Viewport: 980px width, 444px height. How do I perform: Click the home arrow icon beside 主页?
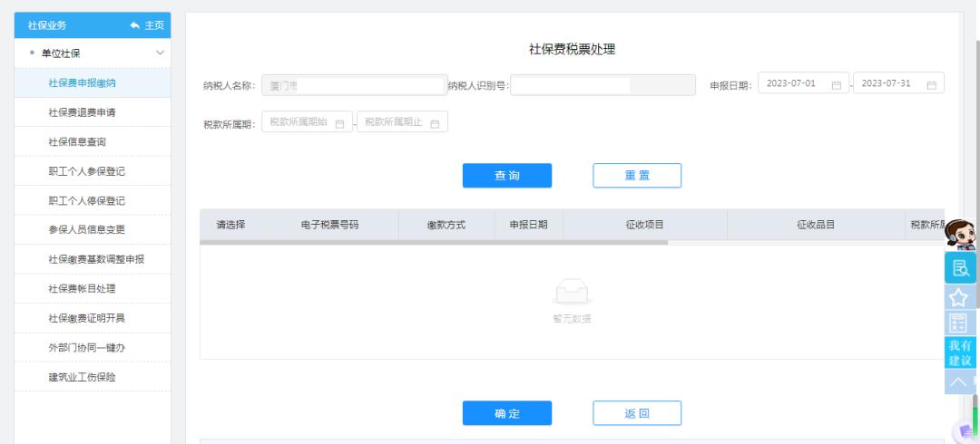(135, 25)
